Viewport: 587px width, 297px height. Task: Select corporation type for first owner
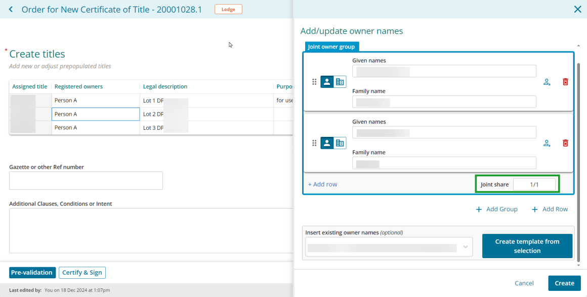pos(340,82)
